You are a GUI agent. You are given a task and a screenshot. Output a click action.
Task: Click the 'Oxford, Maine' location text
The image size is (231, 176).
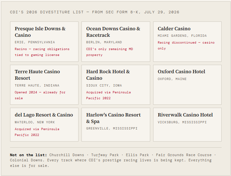coord(172,79)
